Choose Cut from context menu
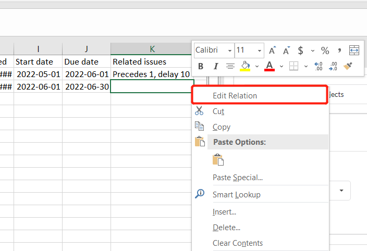Viewport: 367px width, 251px height. pos(260,111)
